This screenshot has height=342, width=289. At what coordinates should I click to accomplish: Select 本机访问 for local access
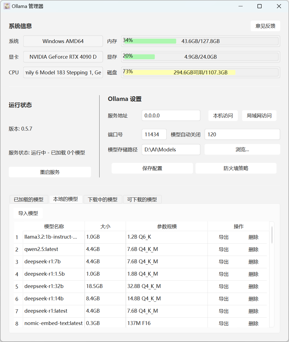pyautogui.click(x=223, y=115)
